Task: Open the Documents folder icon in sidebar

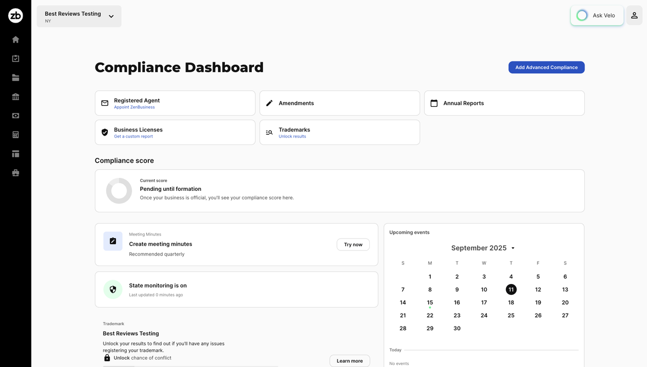Action: (15, 77)
